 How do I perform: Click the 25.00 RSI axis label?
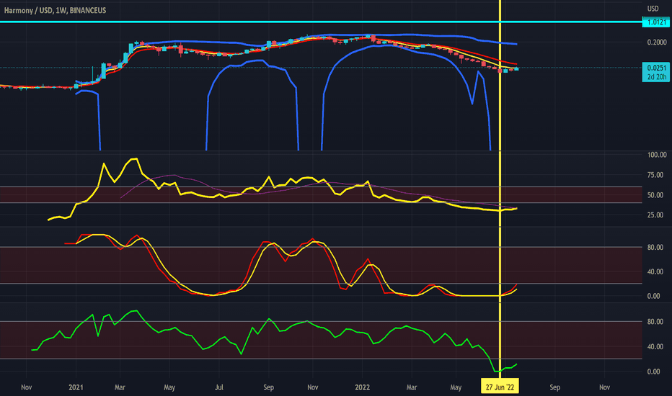click(655, 215)
